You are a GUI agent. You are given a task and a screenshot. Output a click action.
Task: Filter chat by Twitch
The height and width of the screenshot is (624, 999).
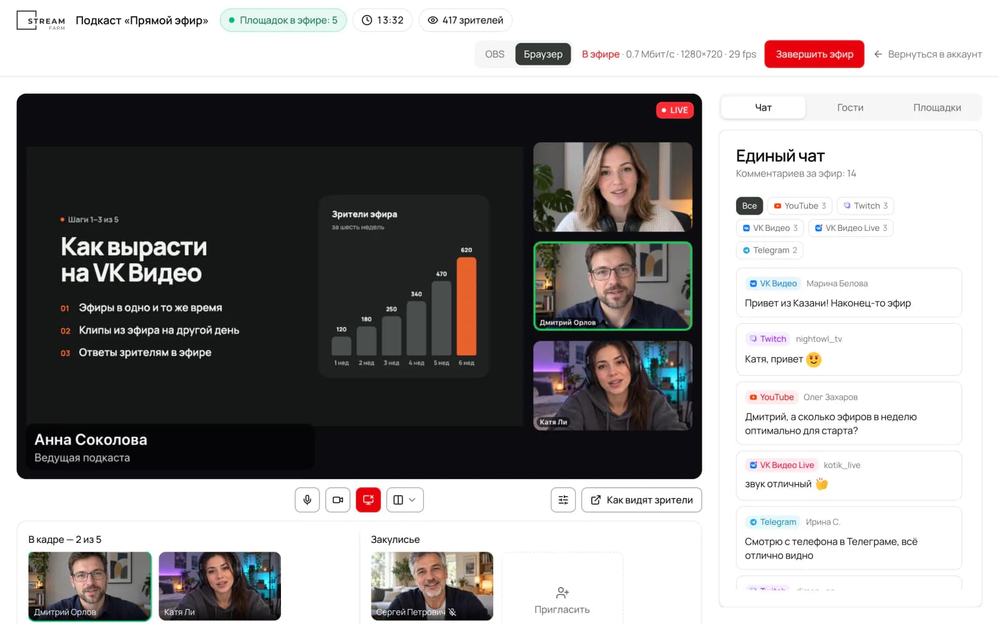click(x=865, y=206)
